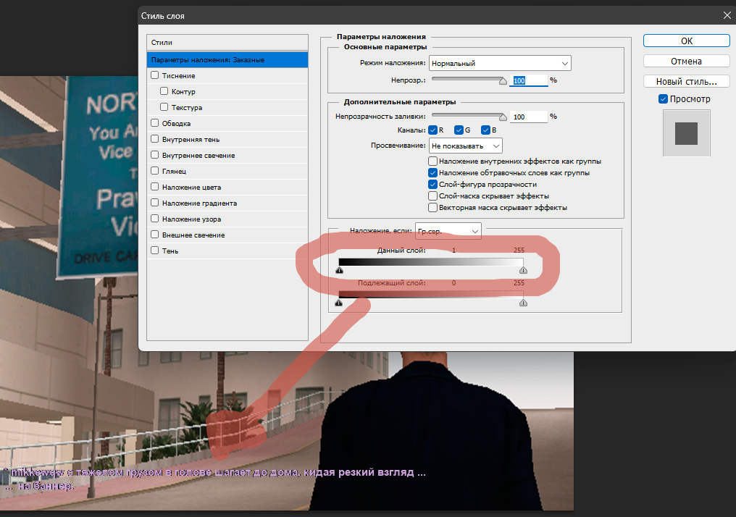This screenshot has width=736, height=517.
Task: Enable Слой-маска скрывает эффекты option
Action: 432,196
